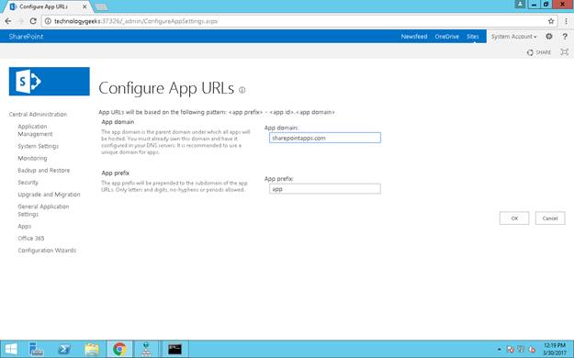Open Upgrade and Migration
Screen dimensions: 574x358
pyautogui.click(x=49, y=195)
